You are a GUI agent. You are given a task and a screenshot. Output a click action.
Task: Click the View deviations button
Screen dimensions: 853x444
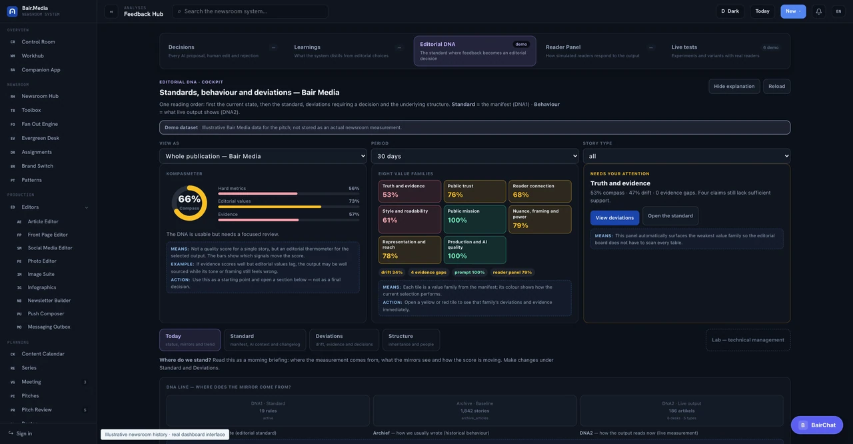coord(614,218)
